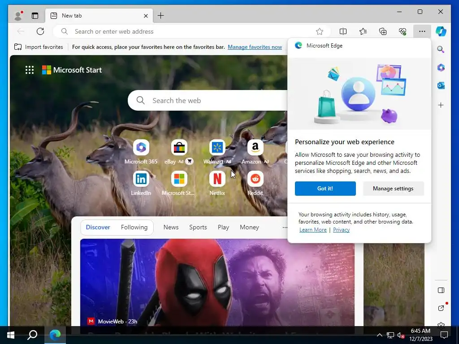Switch to the Money tab
The image size is (459, 344).
coord(249,227)
